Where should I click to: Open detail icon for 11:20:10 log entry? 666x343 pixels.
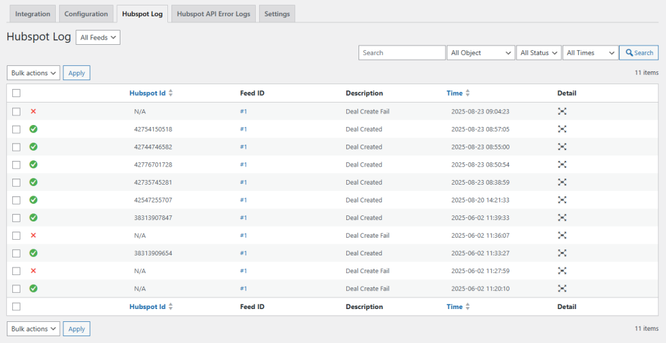coord(562,288)
